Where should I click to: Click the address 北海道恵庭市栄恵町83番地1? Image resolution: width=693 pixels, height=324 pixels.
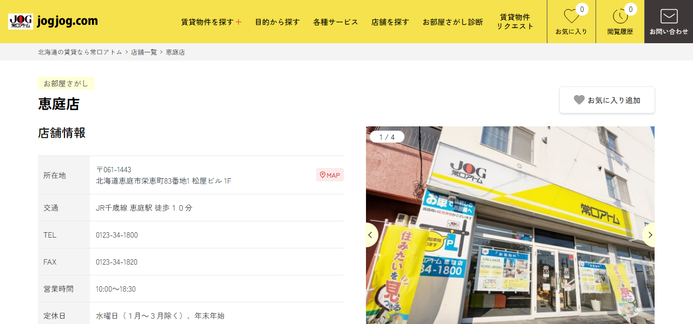143,181
